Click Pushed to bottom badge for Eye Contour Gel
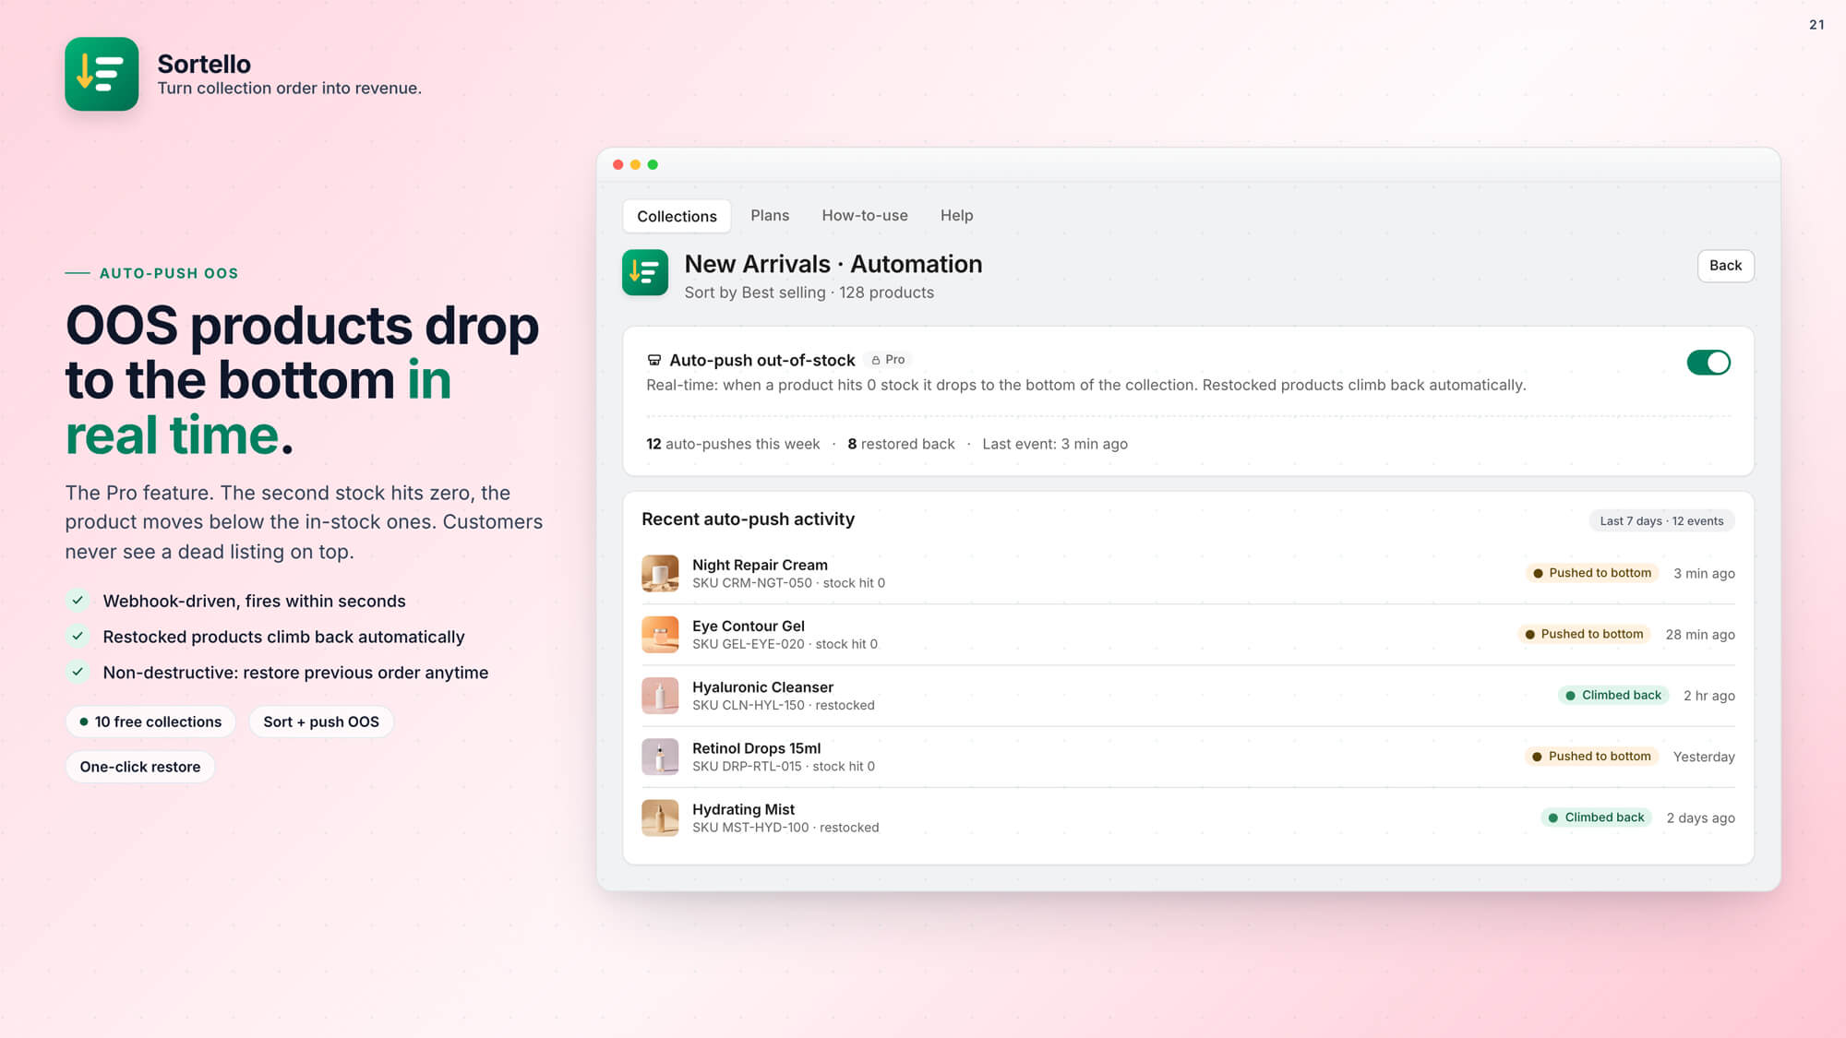The height and width of the screenshot is (1038, 1846). pos(1584,634)
